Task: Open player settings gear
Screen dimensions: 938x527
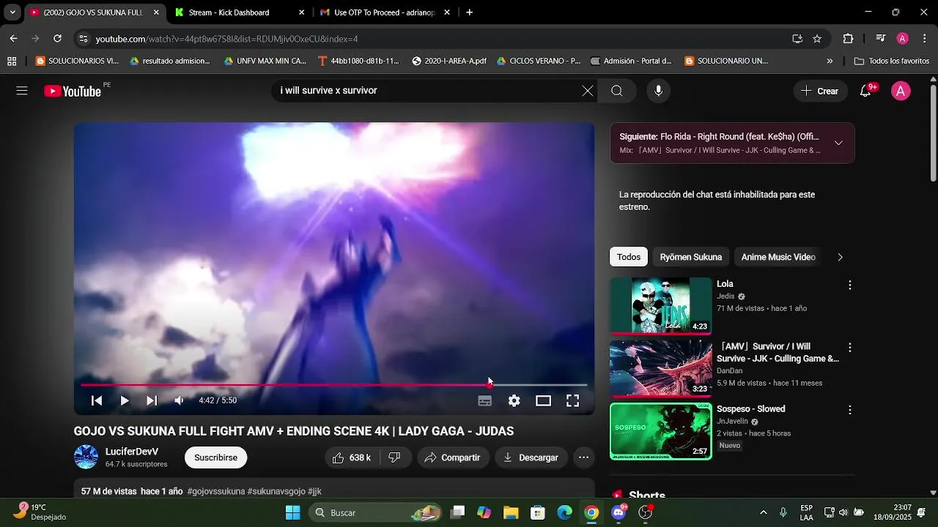Action: tap(514, 400)
